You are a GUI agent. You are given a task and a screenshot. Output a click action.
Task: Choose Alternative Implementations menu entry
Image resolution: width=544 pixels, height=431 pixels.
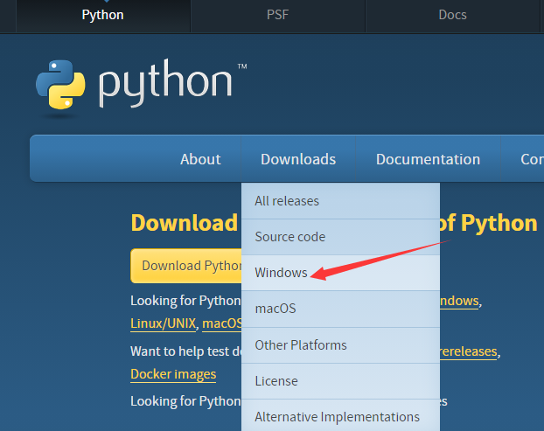[341, 416]
